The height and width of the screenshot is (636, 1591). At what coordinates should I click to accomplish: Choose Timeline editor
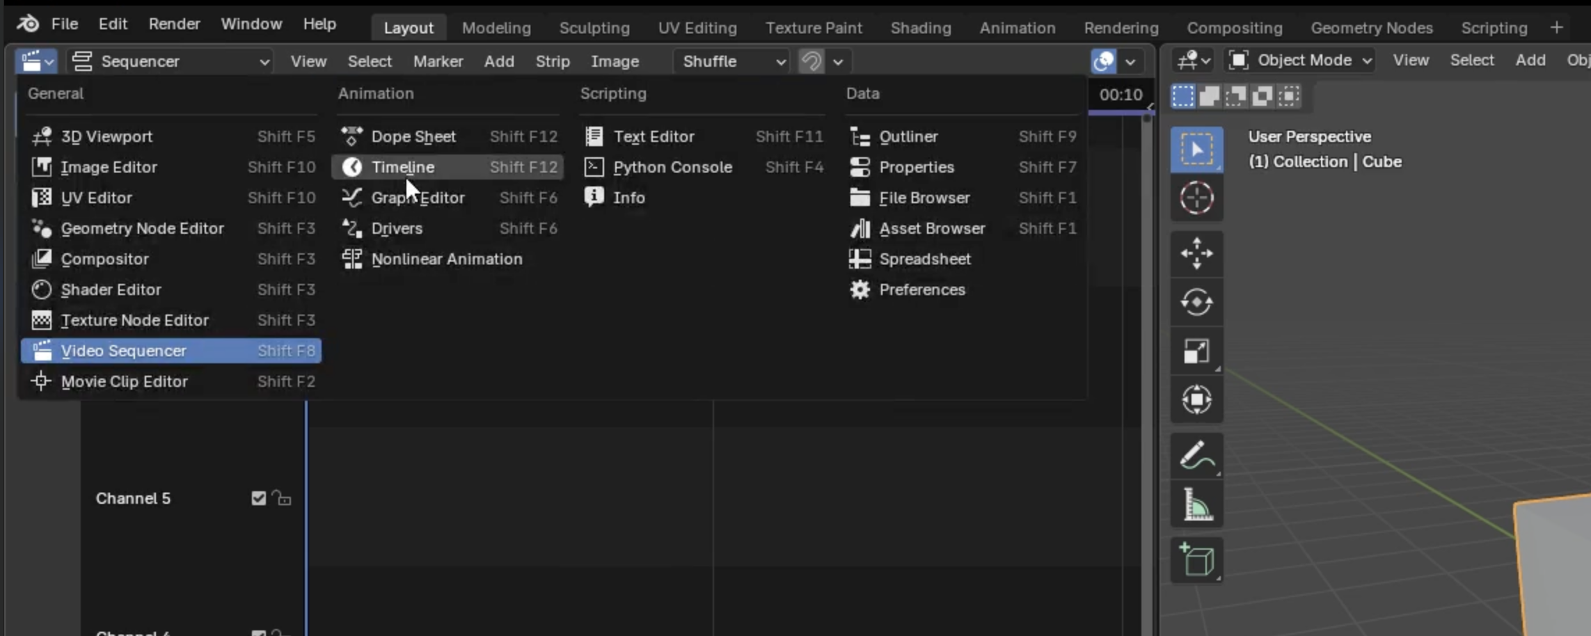pyautogui.click(x=448, y=167)
